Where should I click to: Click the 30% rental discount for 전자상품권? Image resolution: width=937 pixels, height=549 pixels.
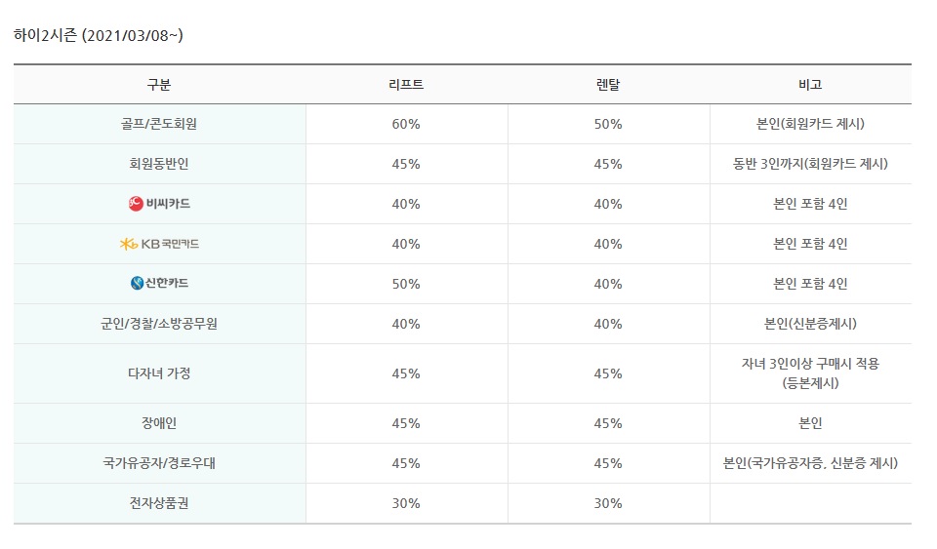coord(608,503)
